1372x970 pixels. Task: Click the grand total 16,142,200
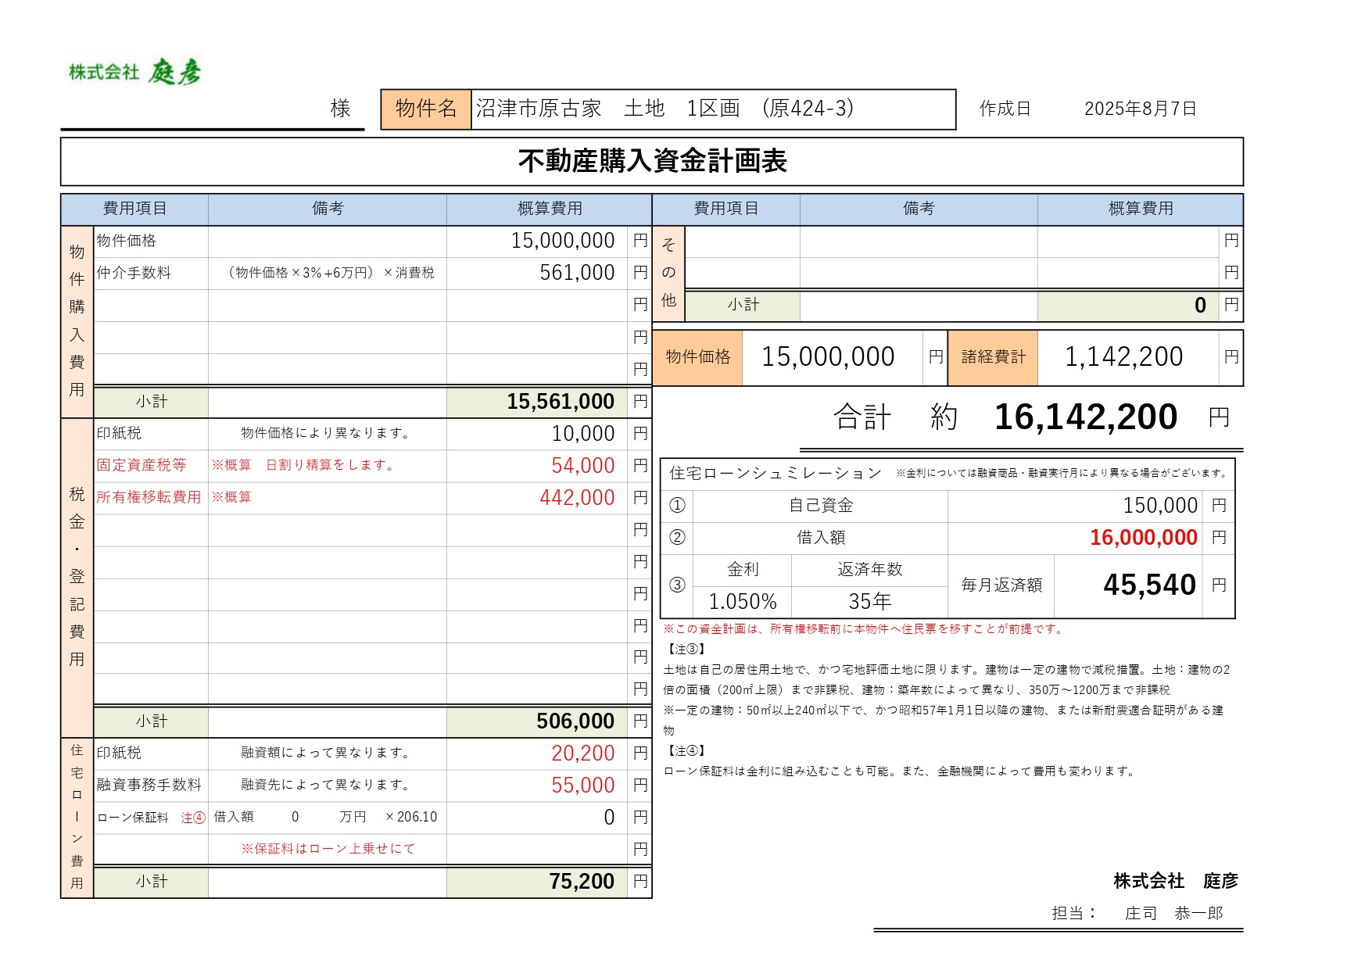[1085, 417]
